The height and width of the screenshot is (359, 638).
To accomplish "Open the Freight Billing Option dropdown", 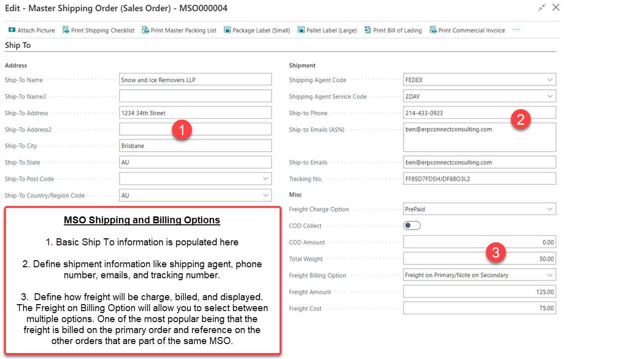I will click(550, 275).
